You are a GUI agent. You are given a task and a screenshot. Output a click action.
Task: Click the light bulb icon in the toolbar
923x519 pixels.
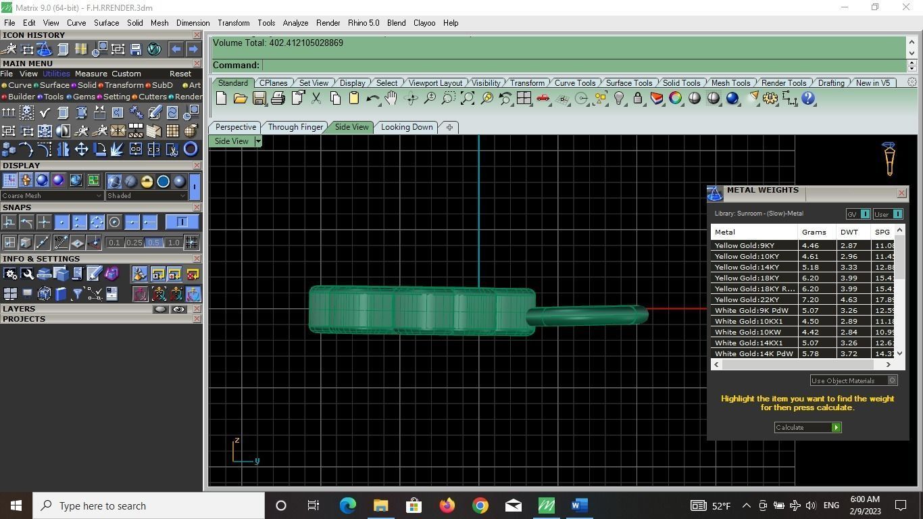(x=618, y=99)
